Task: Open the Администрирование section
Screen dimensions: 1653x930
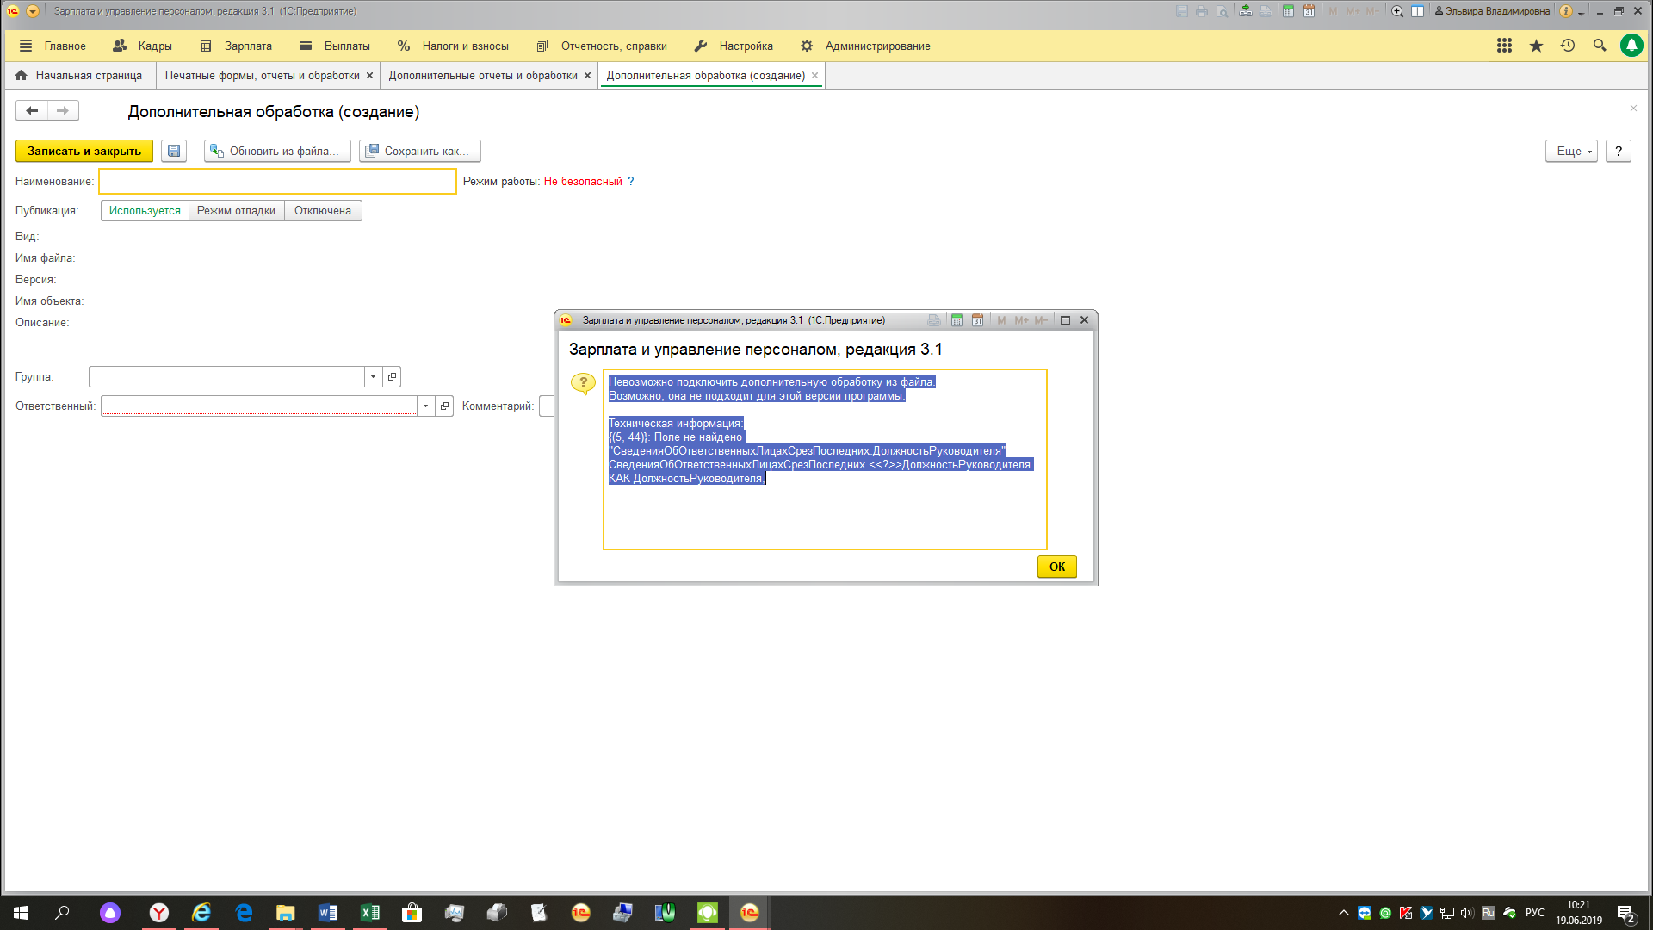Action: 865,46
